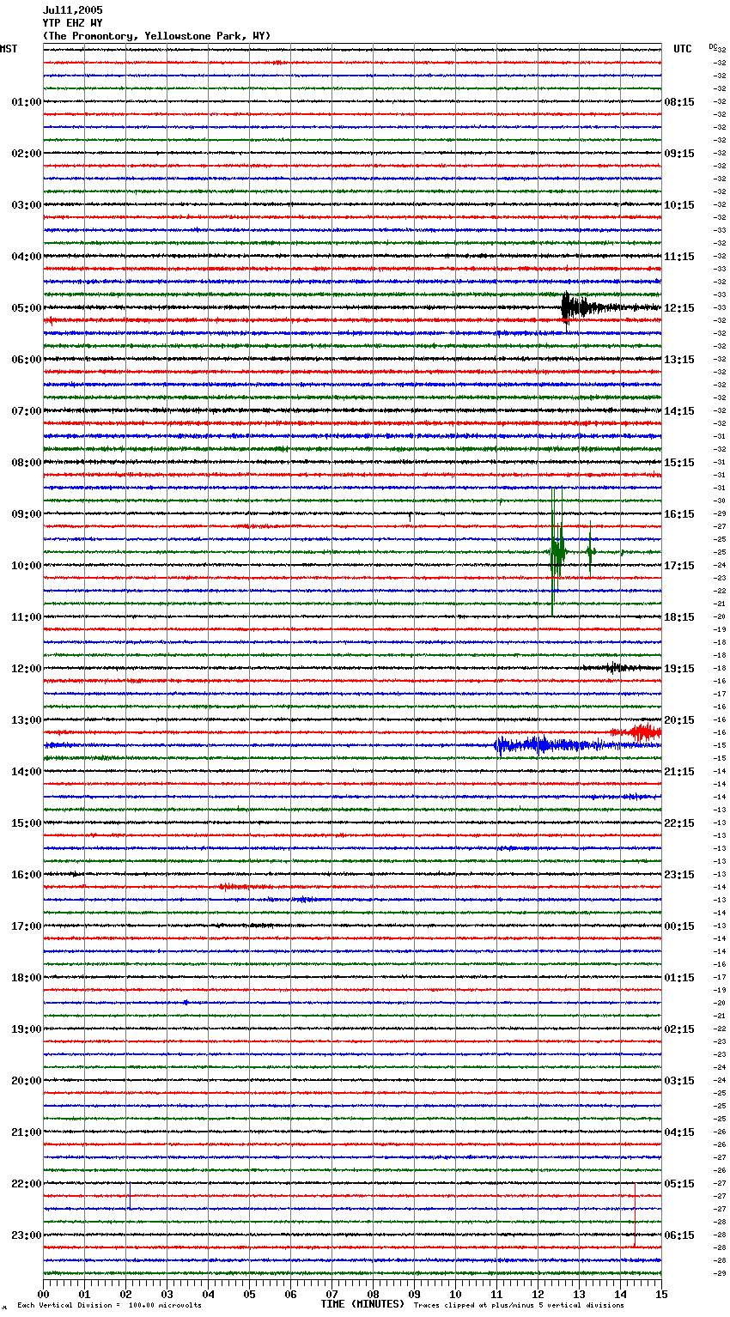
Task: Click the 'Jul11,2005' date header
Action: 72,10
